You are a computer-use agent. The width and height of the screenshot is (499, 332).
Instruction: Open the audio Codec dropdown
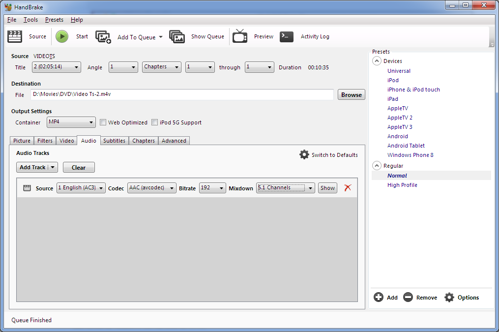coord(152,188)
